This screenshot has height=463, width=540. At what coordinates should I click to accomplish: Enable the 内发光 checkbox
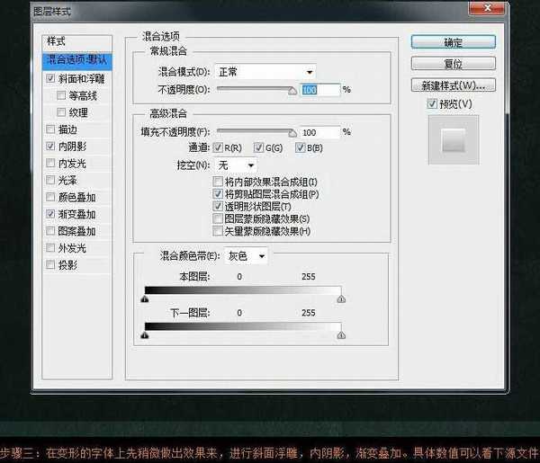coord(50,163)
